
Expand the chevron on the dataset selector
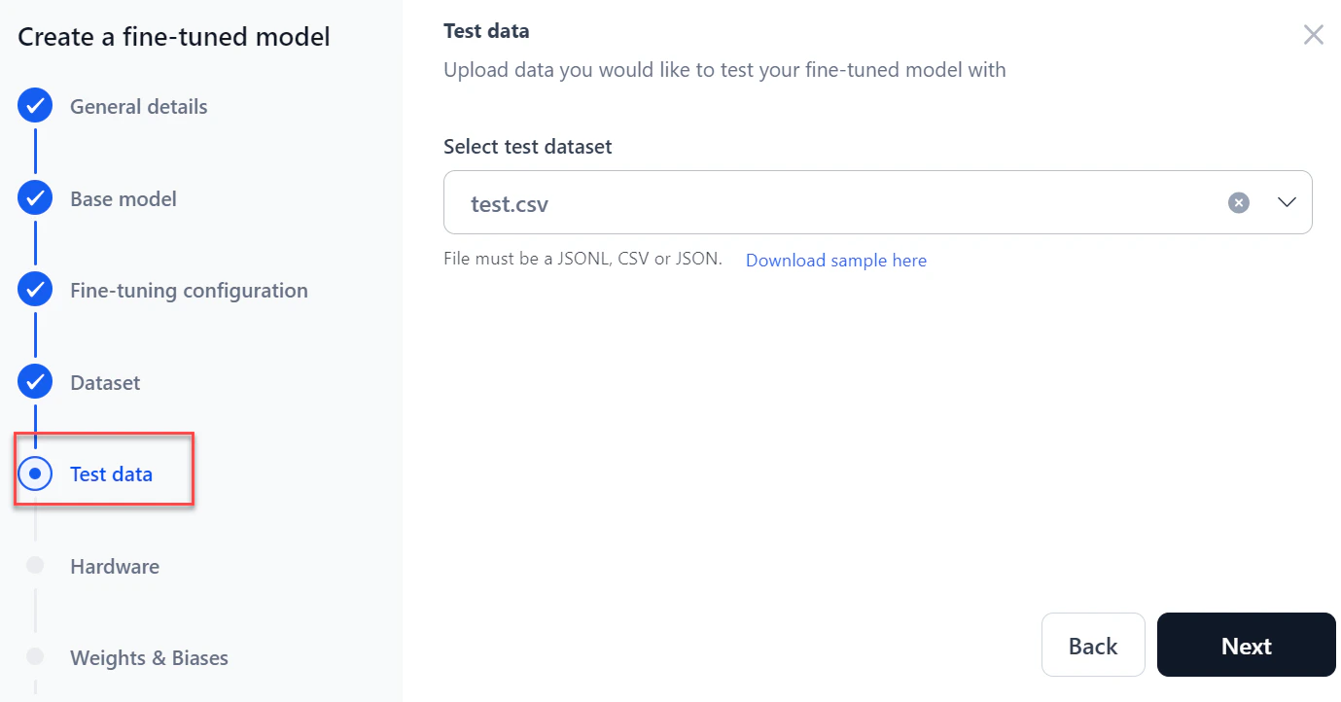[1286, 202]
